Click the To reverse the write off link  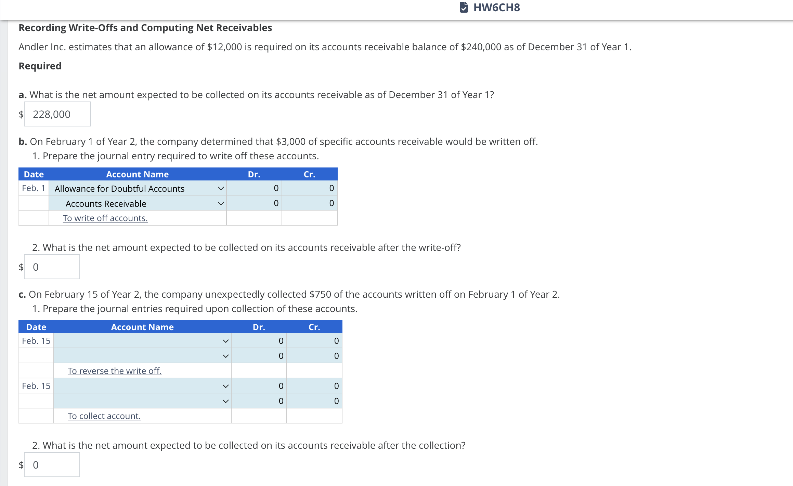click(x=115, y=371)
